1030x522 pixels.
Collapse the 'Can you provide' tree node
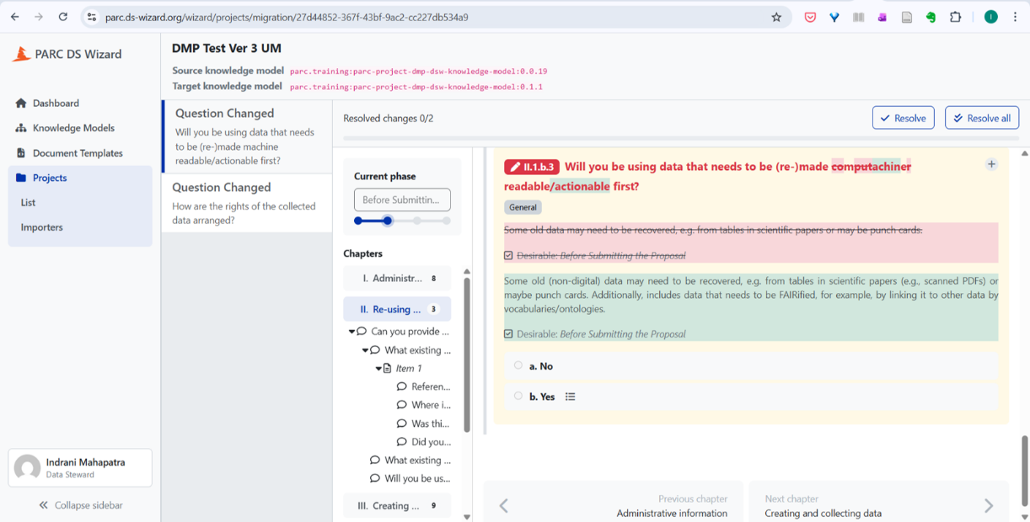[x=352, y=332]
